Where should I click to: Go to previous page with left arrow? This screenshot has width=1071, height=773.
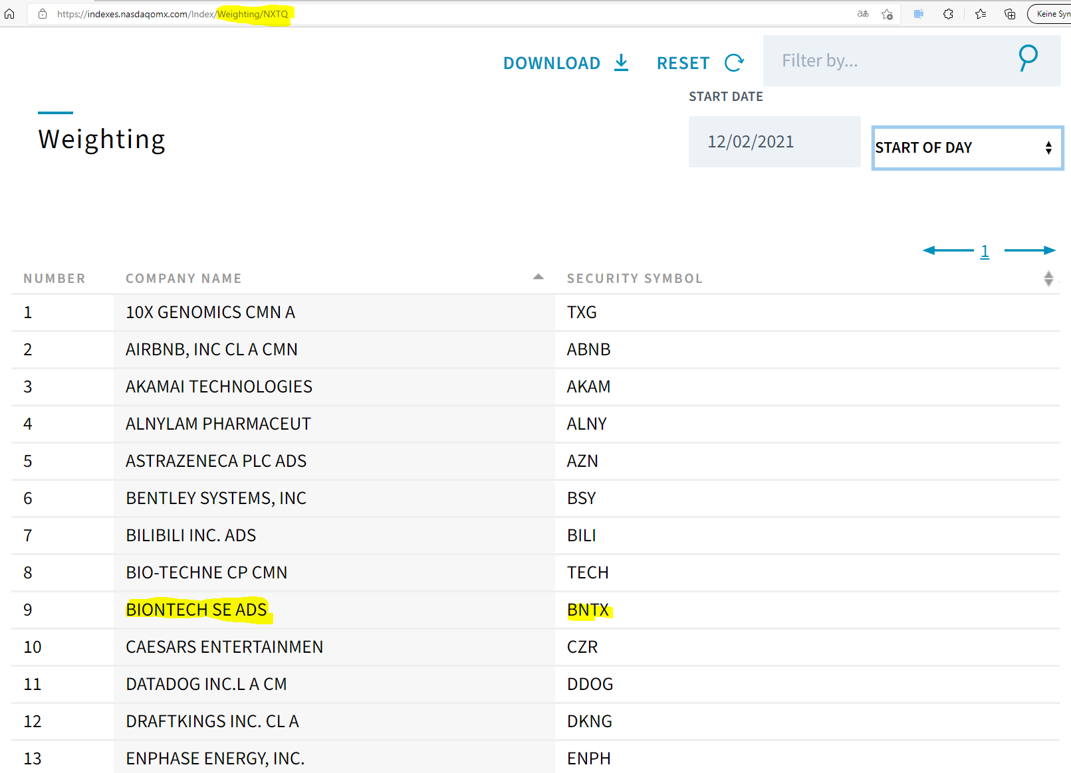(x=948, y=250)
